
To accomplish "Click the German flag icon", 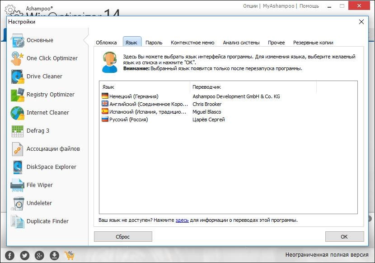I will point(105,96).
